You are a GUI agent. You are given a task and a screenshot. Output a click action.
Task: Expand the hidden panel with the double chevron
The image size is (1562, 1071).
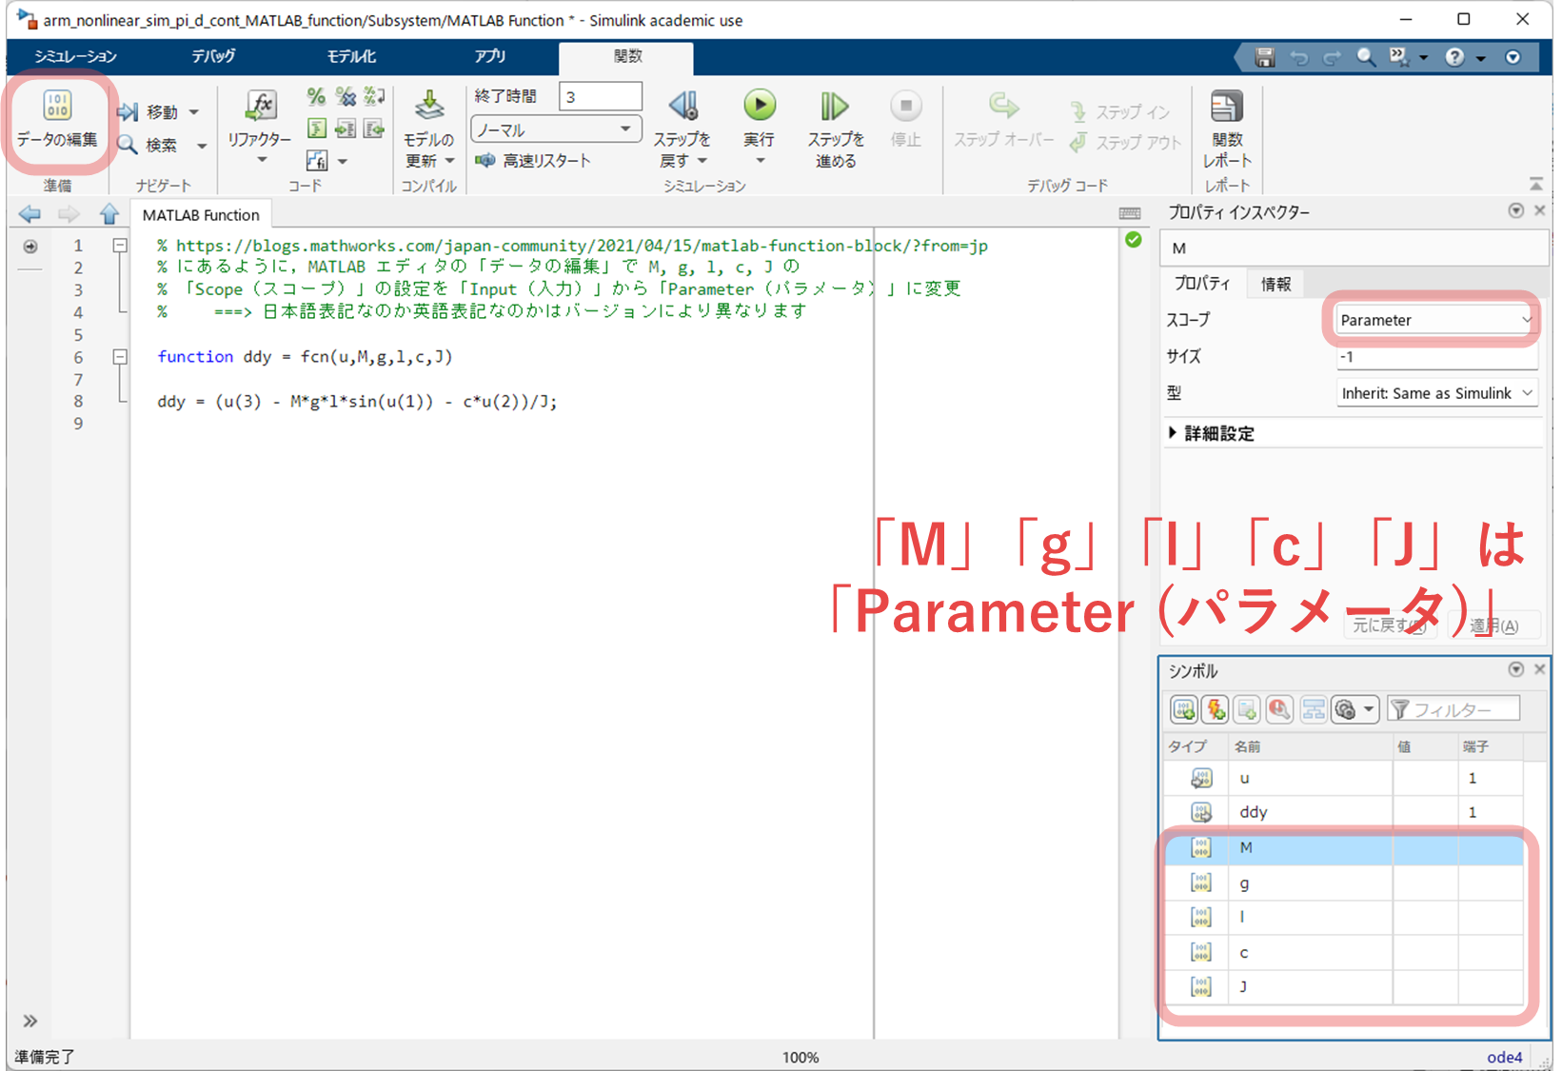tap(30, 1021)
